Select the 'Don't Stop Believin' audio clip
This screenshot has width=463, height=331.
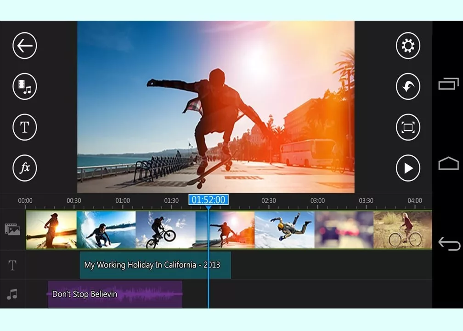(115, 294)
